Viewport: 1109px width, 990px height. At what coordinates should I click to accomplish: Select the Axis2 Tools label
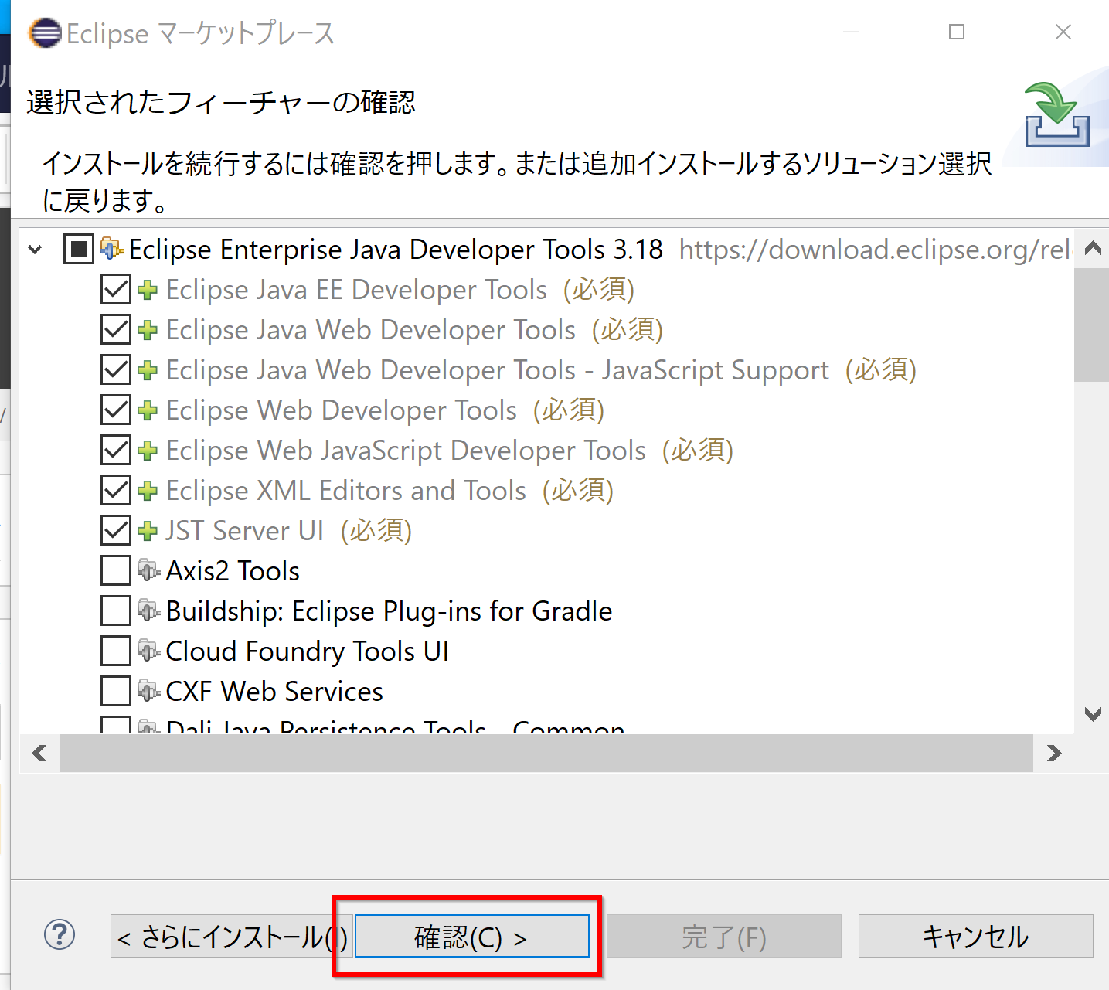click(x=233, y=571)
